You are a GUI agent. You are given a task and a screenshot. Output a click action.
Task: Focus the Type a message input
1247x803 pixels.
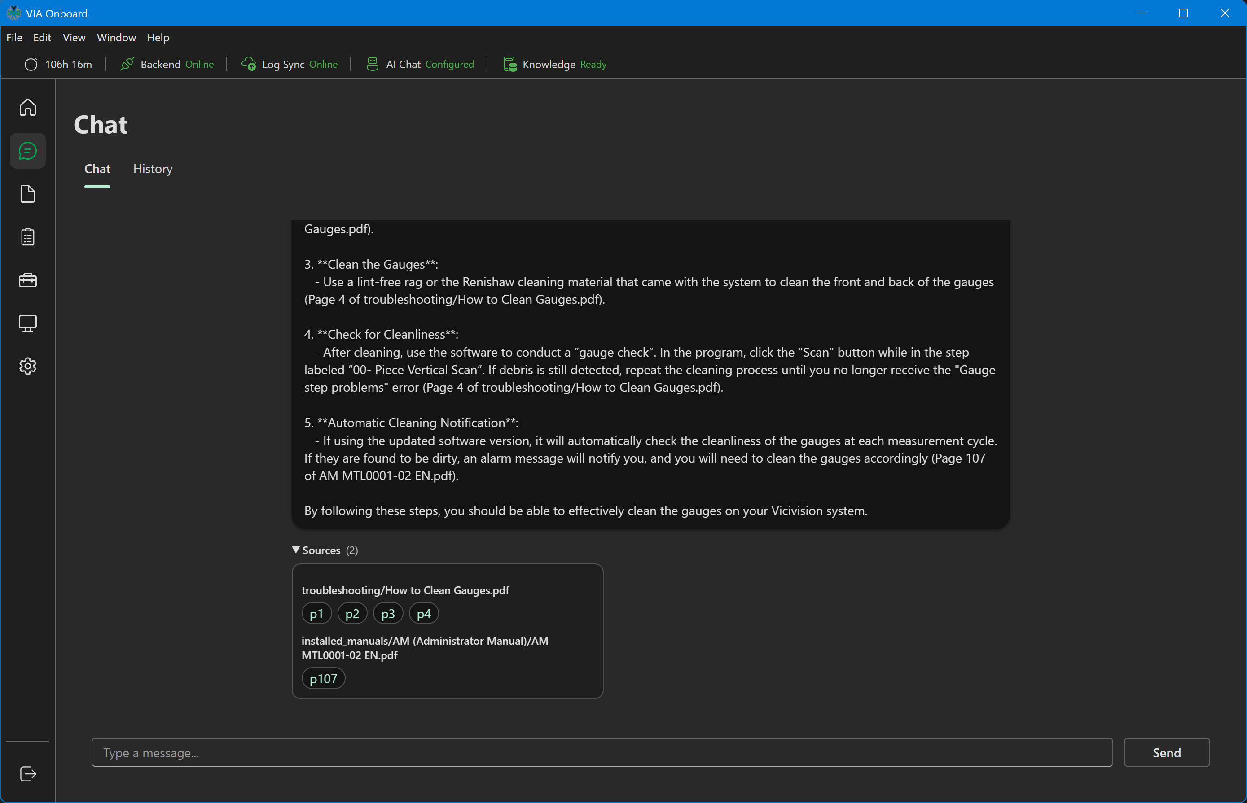(602, 752)
